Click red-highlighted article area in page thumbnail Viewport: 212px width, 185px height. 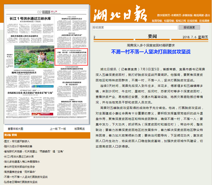[x=71, y=57]
